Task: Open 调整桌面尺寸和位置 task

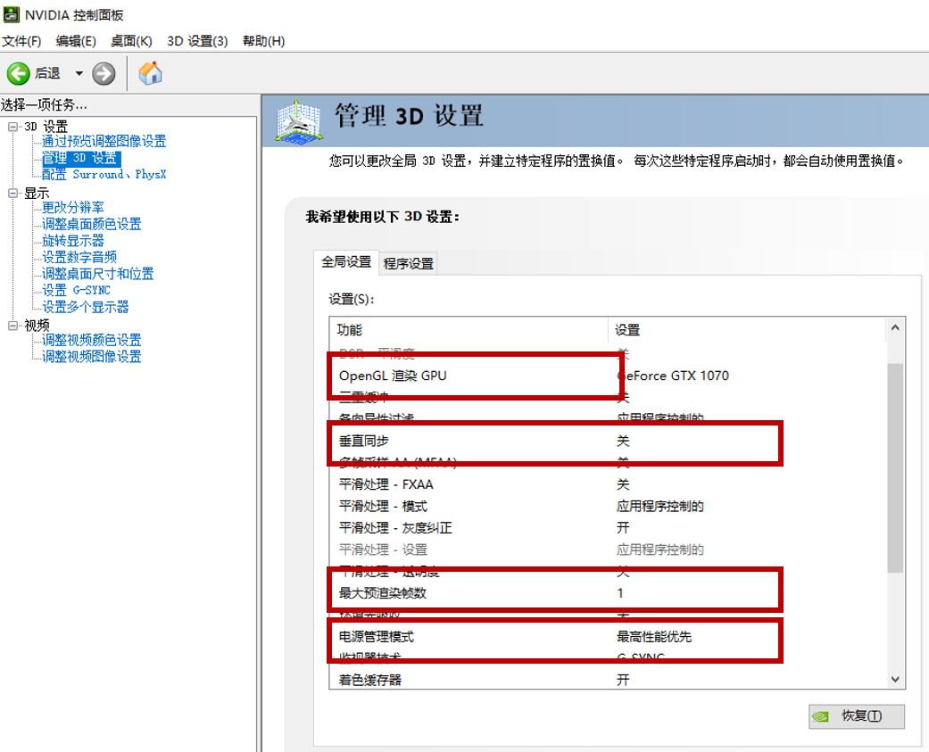Action: [x=98, y=274]
